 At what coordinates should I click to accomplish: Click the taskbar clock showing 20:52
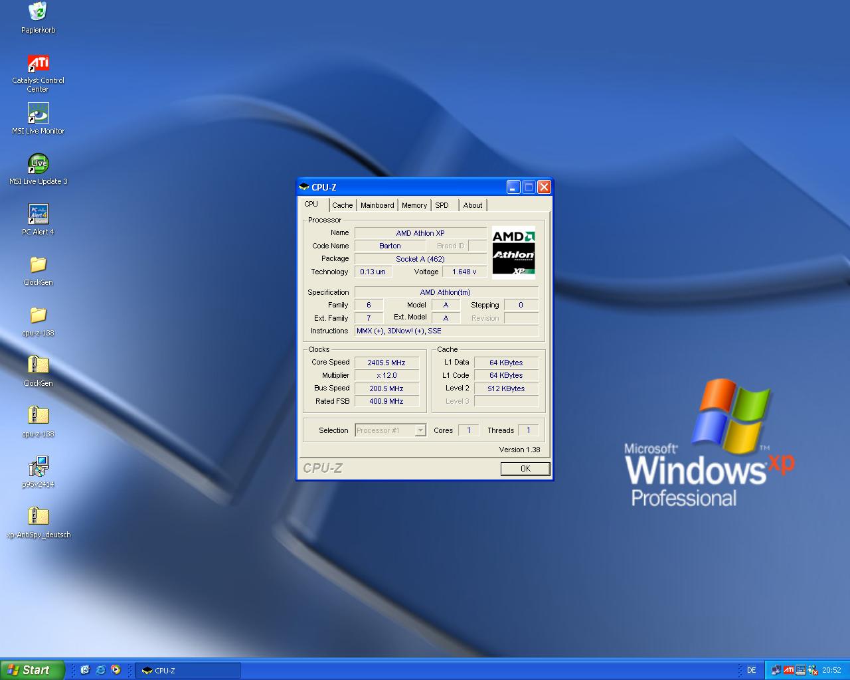click(x=831, y=670)
